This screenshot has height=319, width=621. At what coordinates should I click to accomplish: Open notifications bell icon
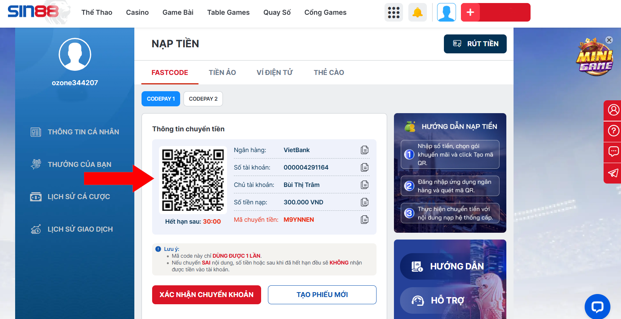(417, 12)
